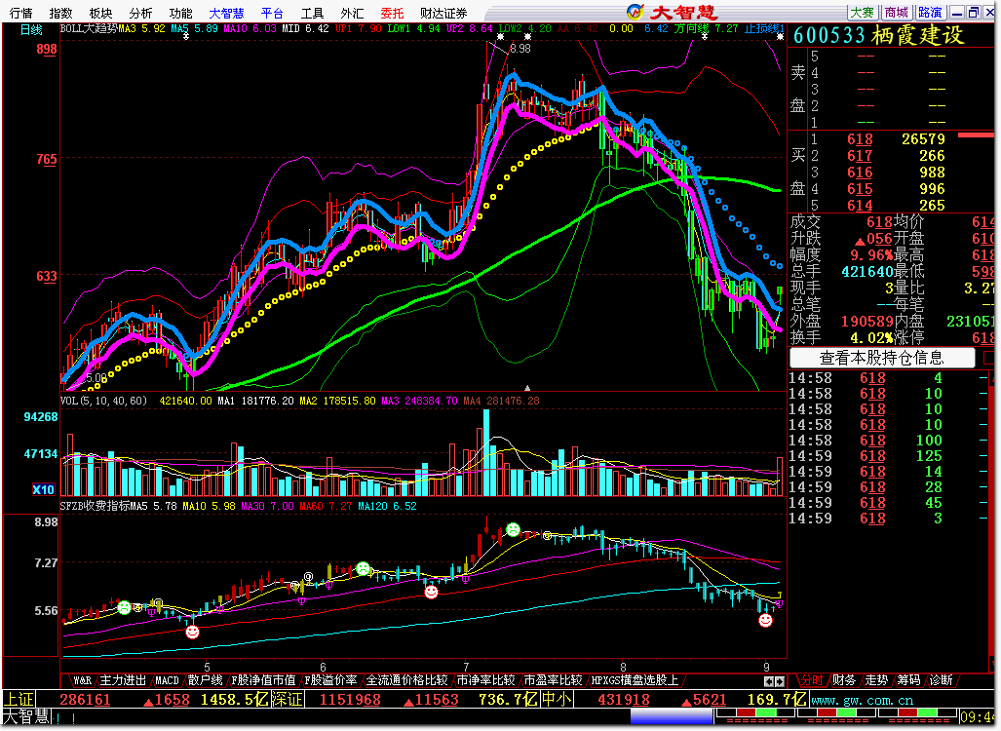This screenshot has width=1001, height=731.
Task: Click the 大赛 button
Action: point(862,12)
